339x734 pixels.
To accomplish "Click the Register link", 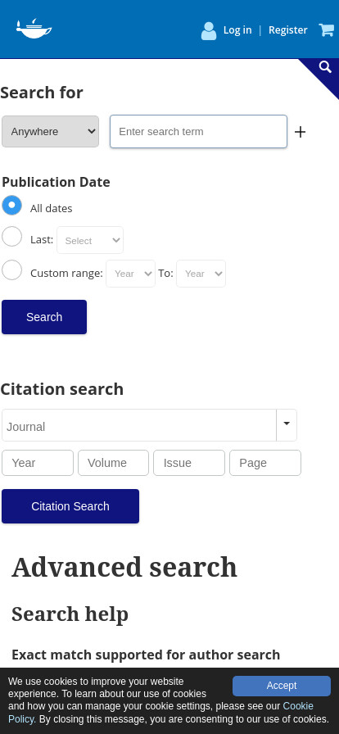I will click(x=288, y=30).
